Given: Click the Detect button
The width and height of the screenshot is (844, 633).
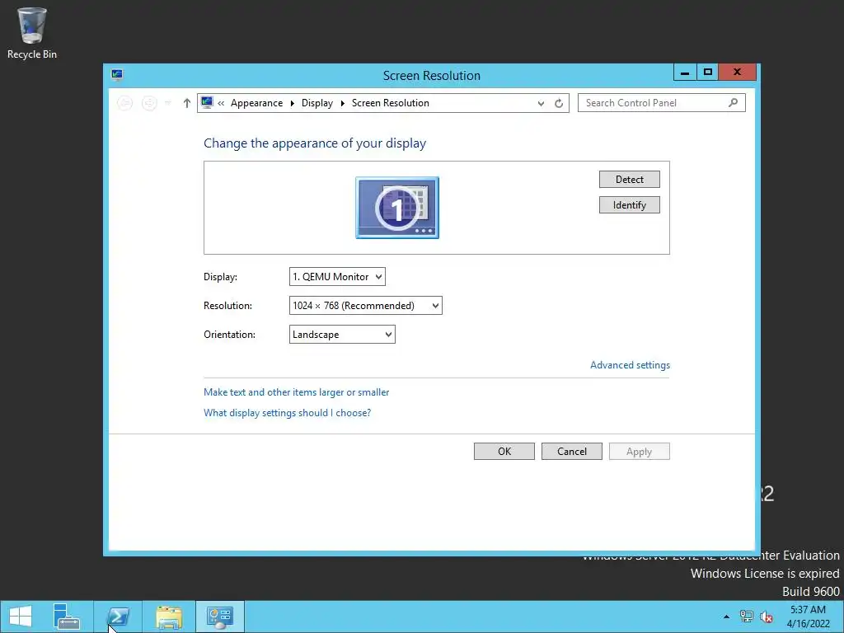Looking at the screenshot, I should pyautogui.click(x=629, y=179).
